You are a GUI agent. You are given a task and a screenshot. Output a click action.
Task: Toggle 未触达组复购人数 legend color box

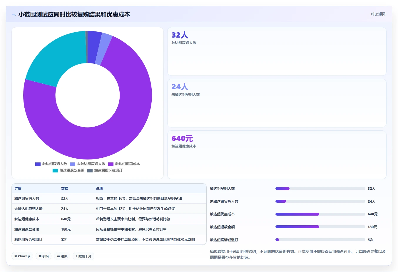pyautogui.click(x=73, y=164)
